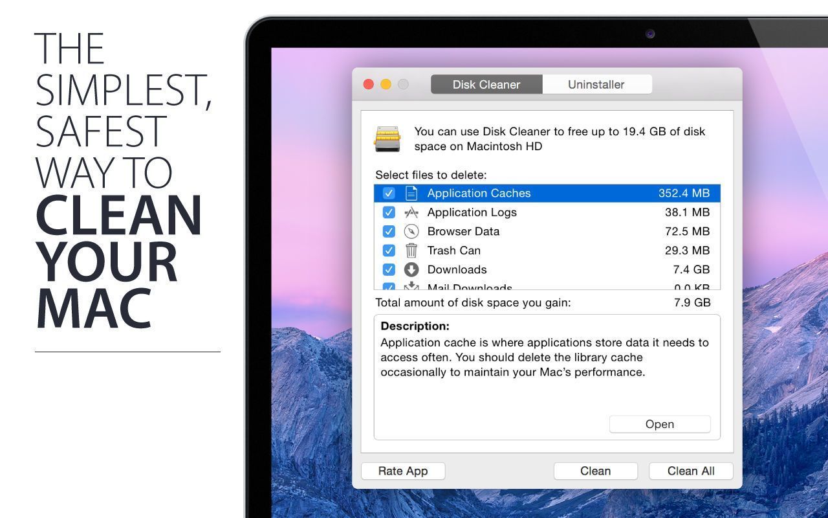Viewport: 828px width, 518px height.
Task: Switch to the Uninstaller tab
Action: click(x=596, y=84)
